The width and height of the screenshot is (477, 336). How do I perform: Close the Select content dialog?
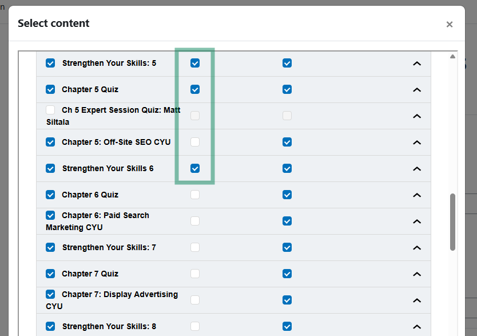[x=450, y=25]
